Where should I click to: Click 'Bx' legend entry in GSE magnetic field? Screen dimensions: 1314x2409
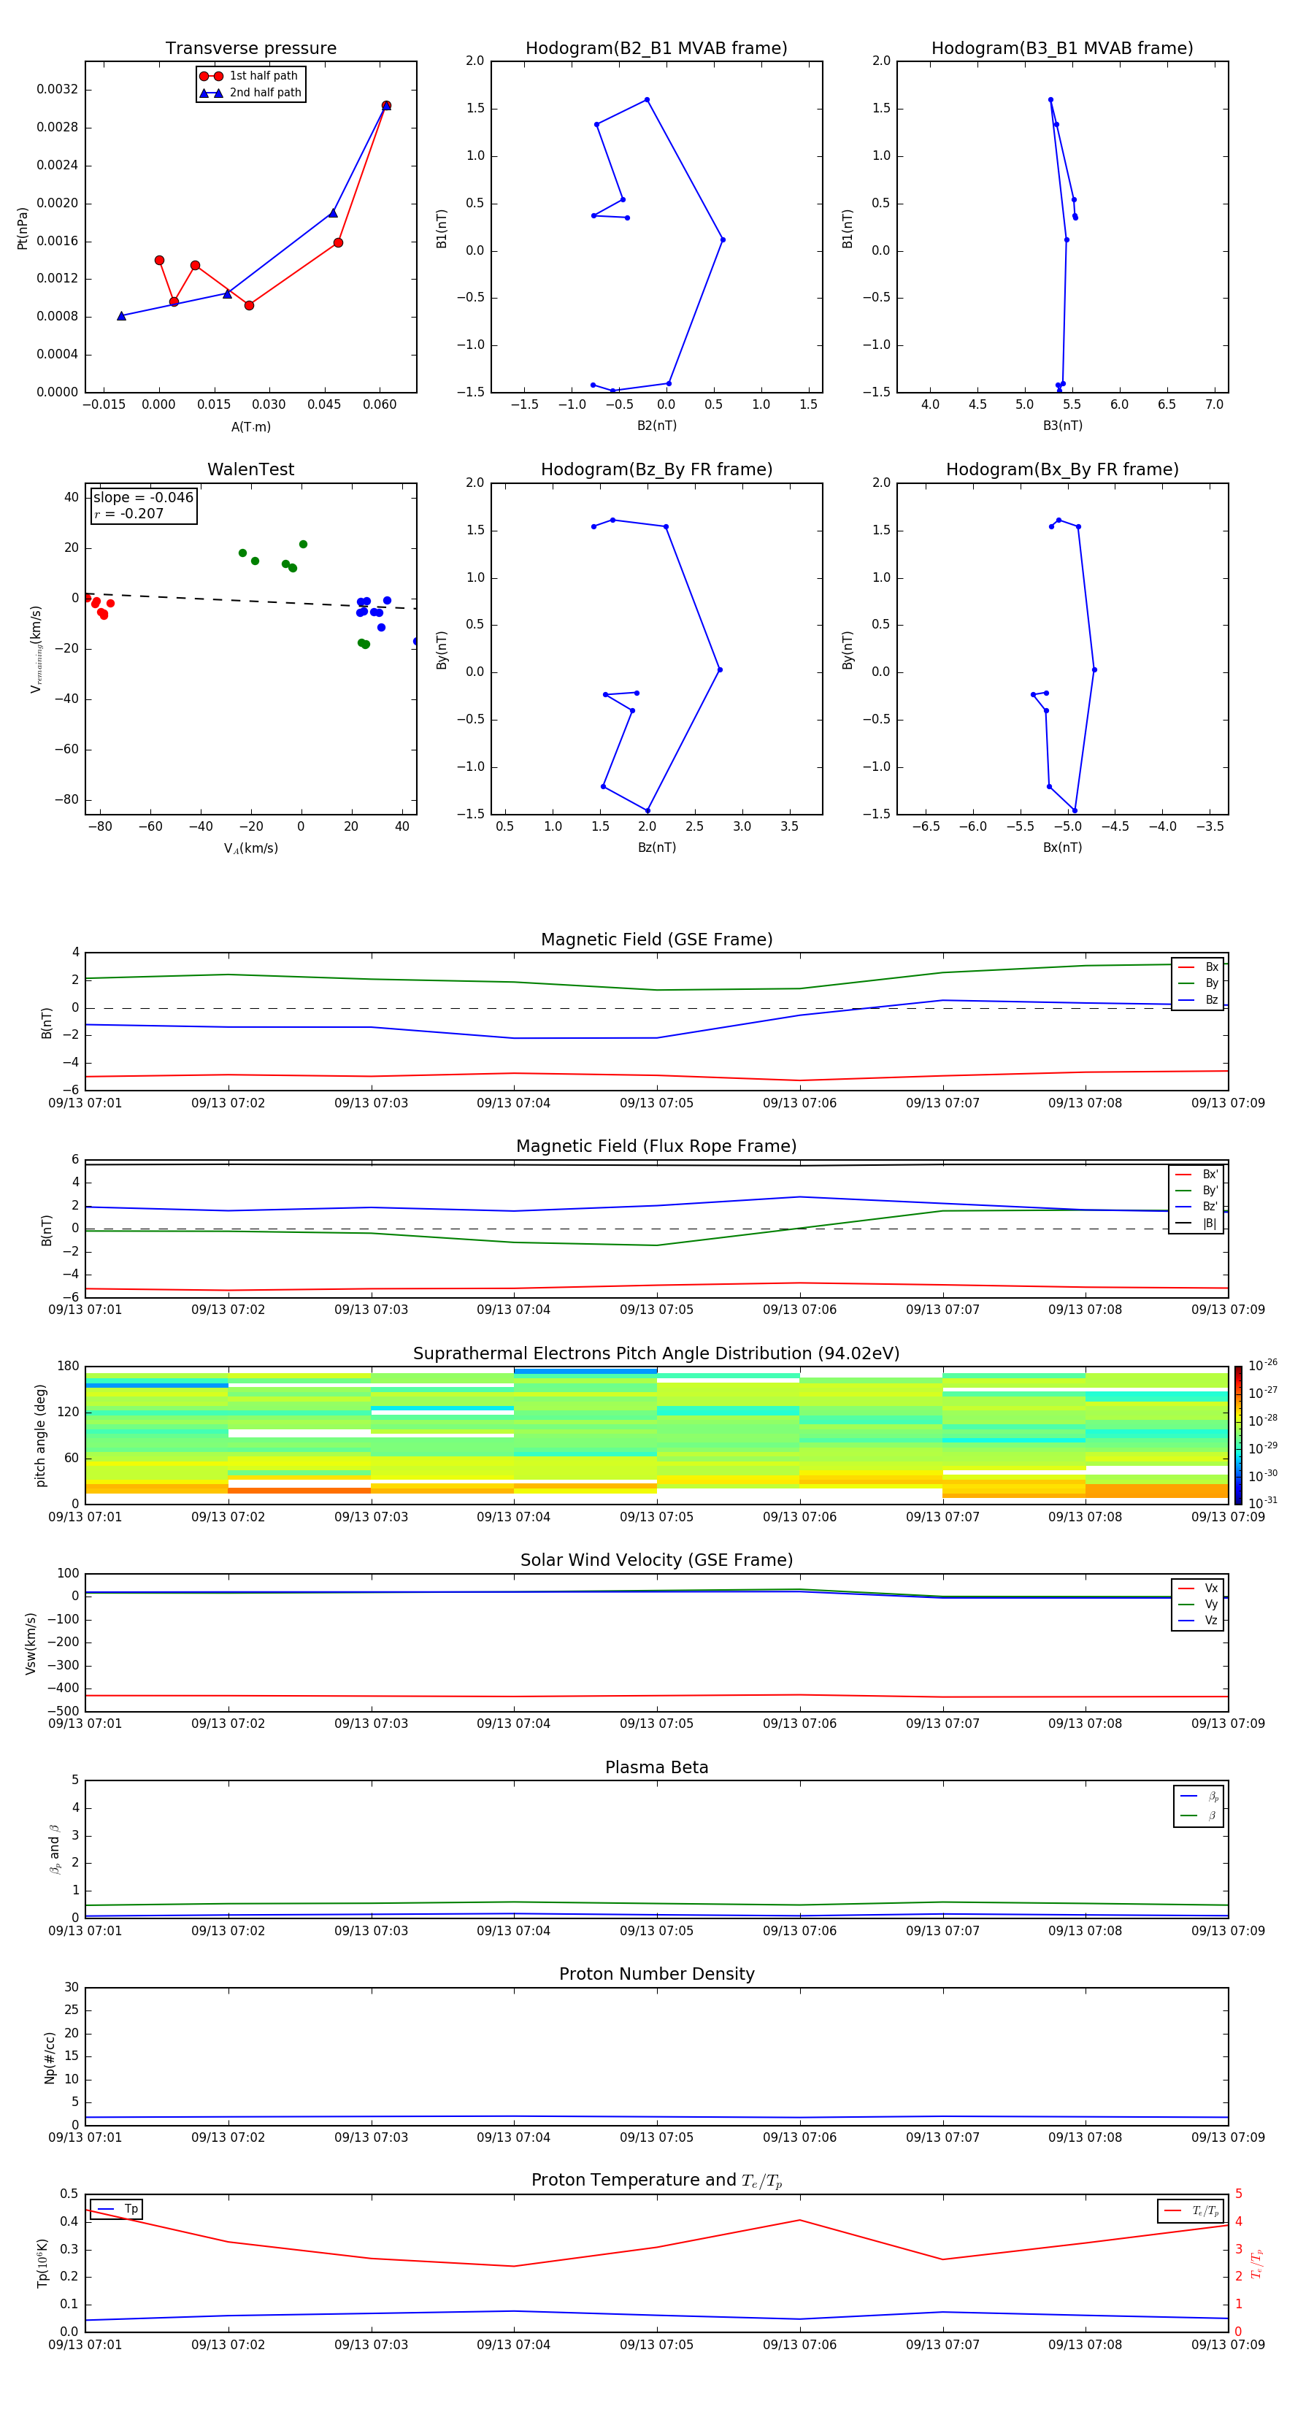pos(1198,967)
